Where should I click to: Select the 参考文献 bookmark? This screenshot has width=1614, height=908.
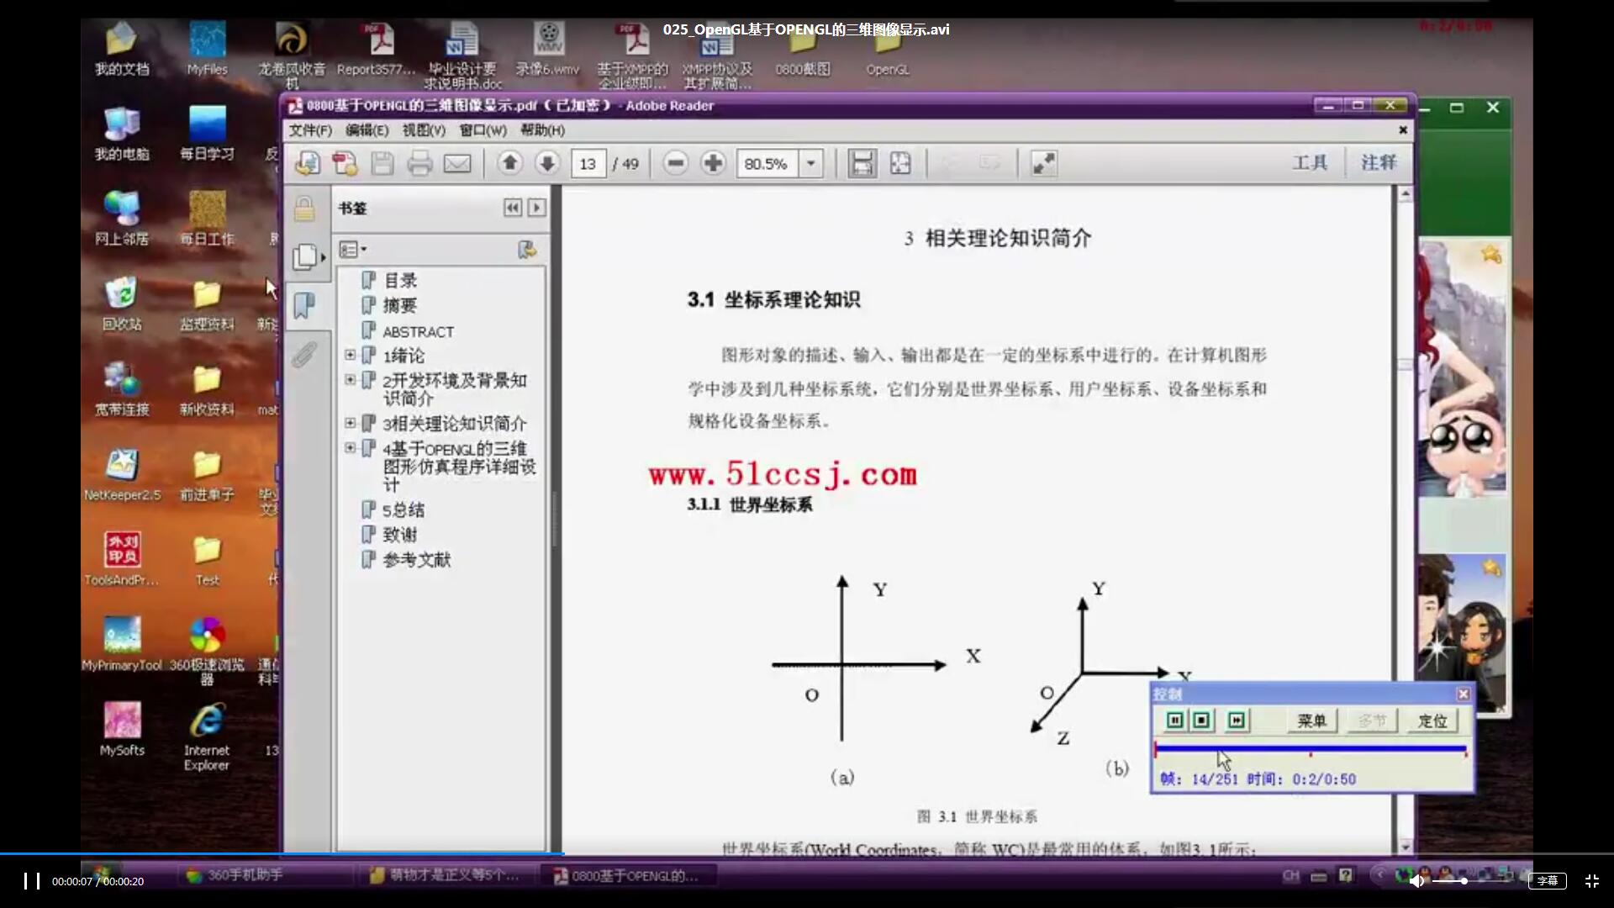pyautogui.click(x=417, y=560)
